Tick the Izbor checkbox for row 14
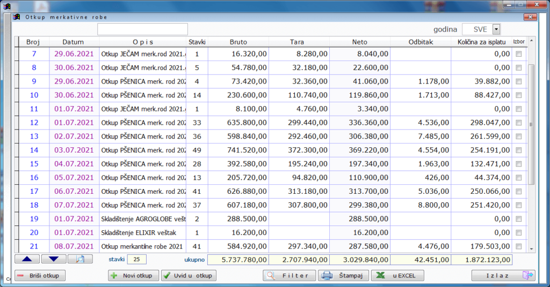Image resolution: width=550 pixels, height=287 pixels. [518, 150]
